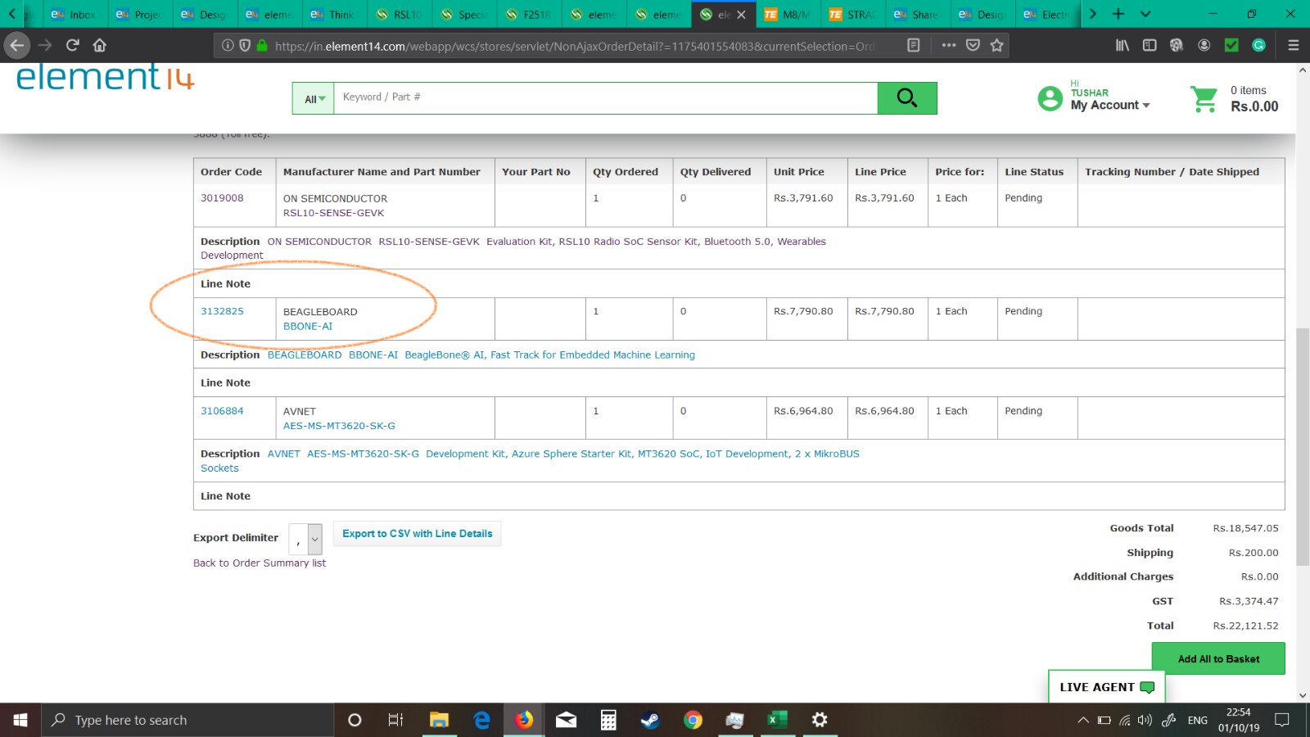Open the Firefox Library
The width and height of the screenshot is (1310, 737).
[1123, 45]
